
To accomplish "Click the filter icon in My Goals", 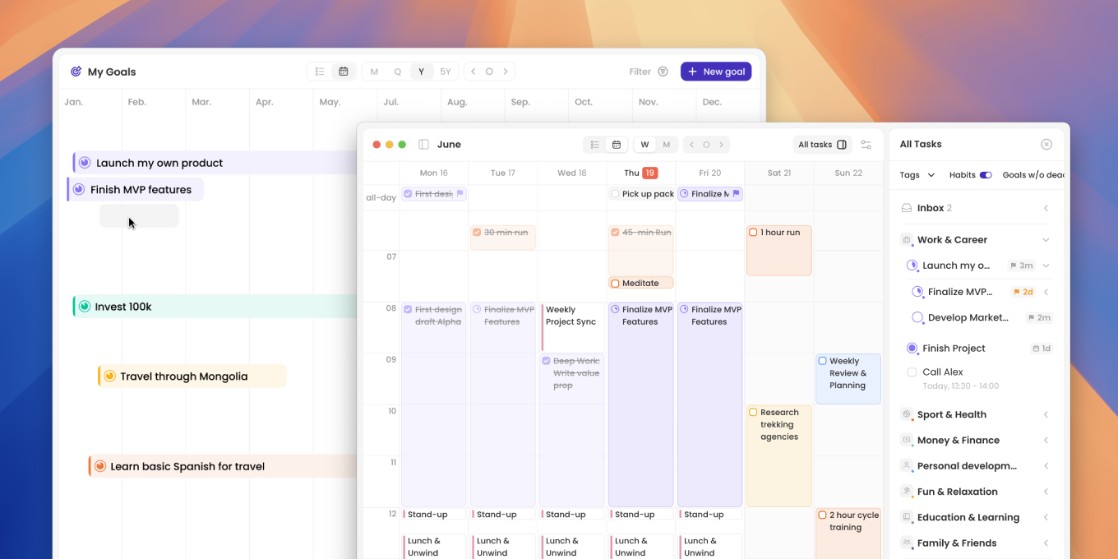I will 663,72.
